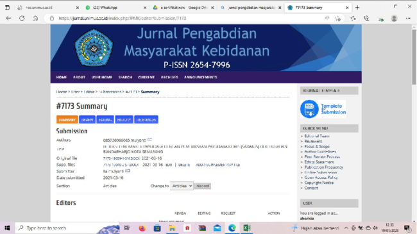Go to browser home page icon
The image size is (417, 234).
[35, 18]
